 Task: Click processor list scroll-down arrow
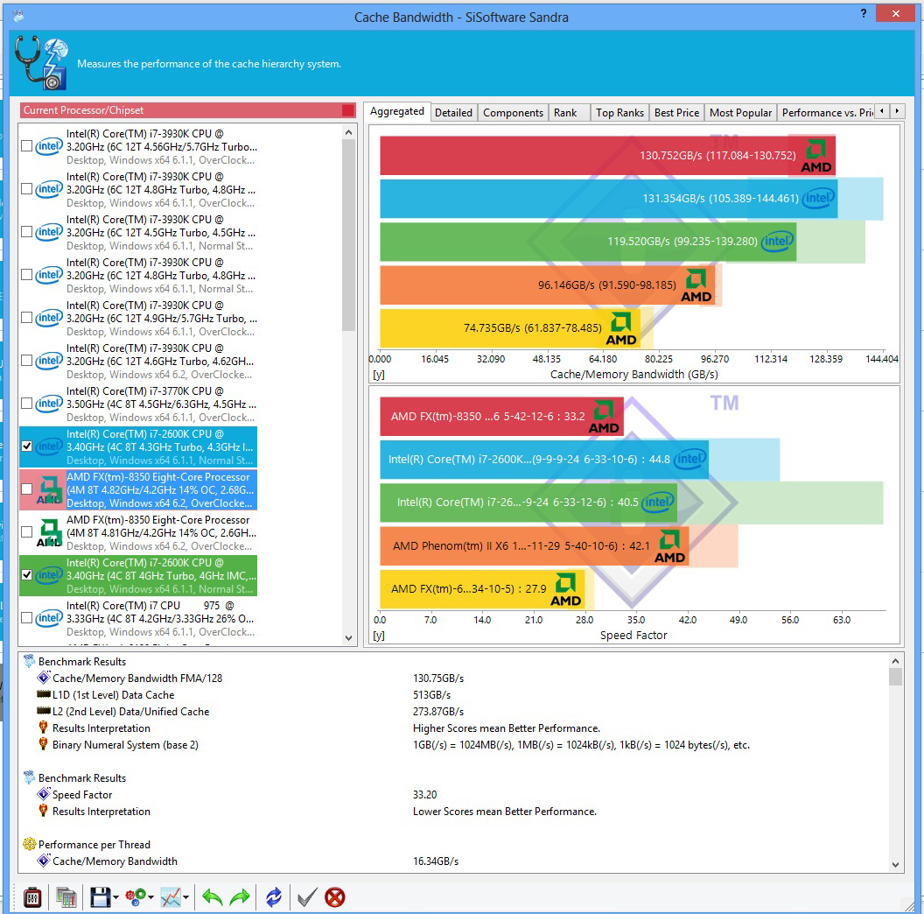click(x=348, y=637)
